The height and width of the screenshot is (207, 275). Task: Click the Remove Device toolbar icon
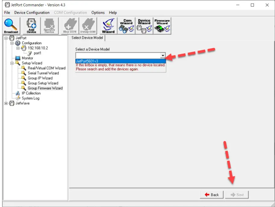pos(49,26)
